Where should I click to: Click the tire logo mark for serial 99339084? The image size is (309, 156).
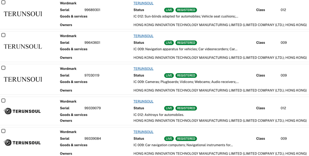pos(22,142)
